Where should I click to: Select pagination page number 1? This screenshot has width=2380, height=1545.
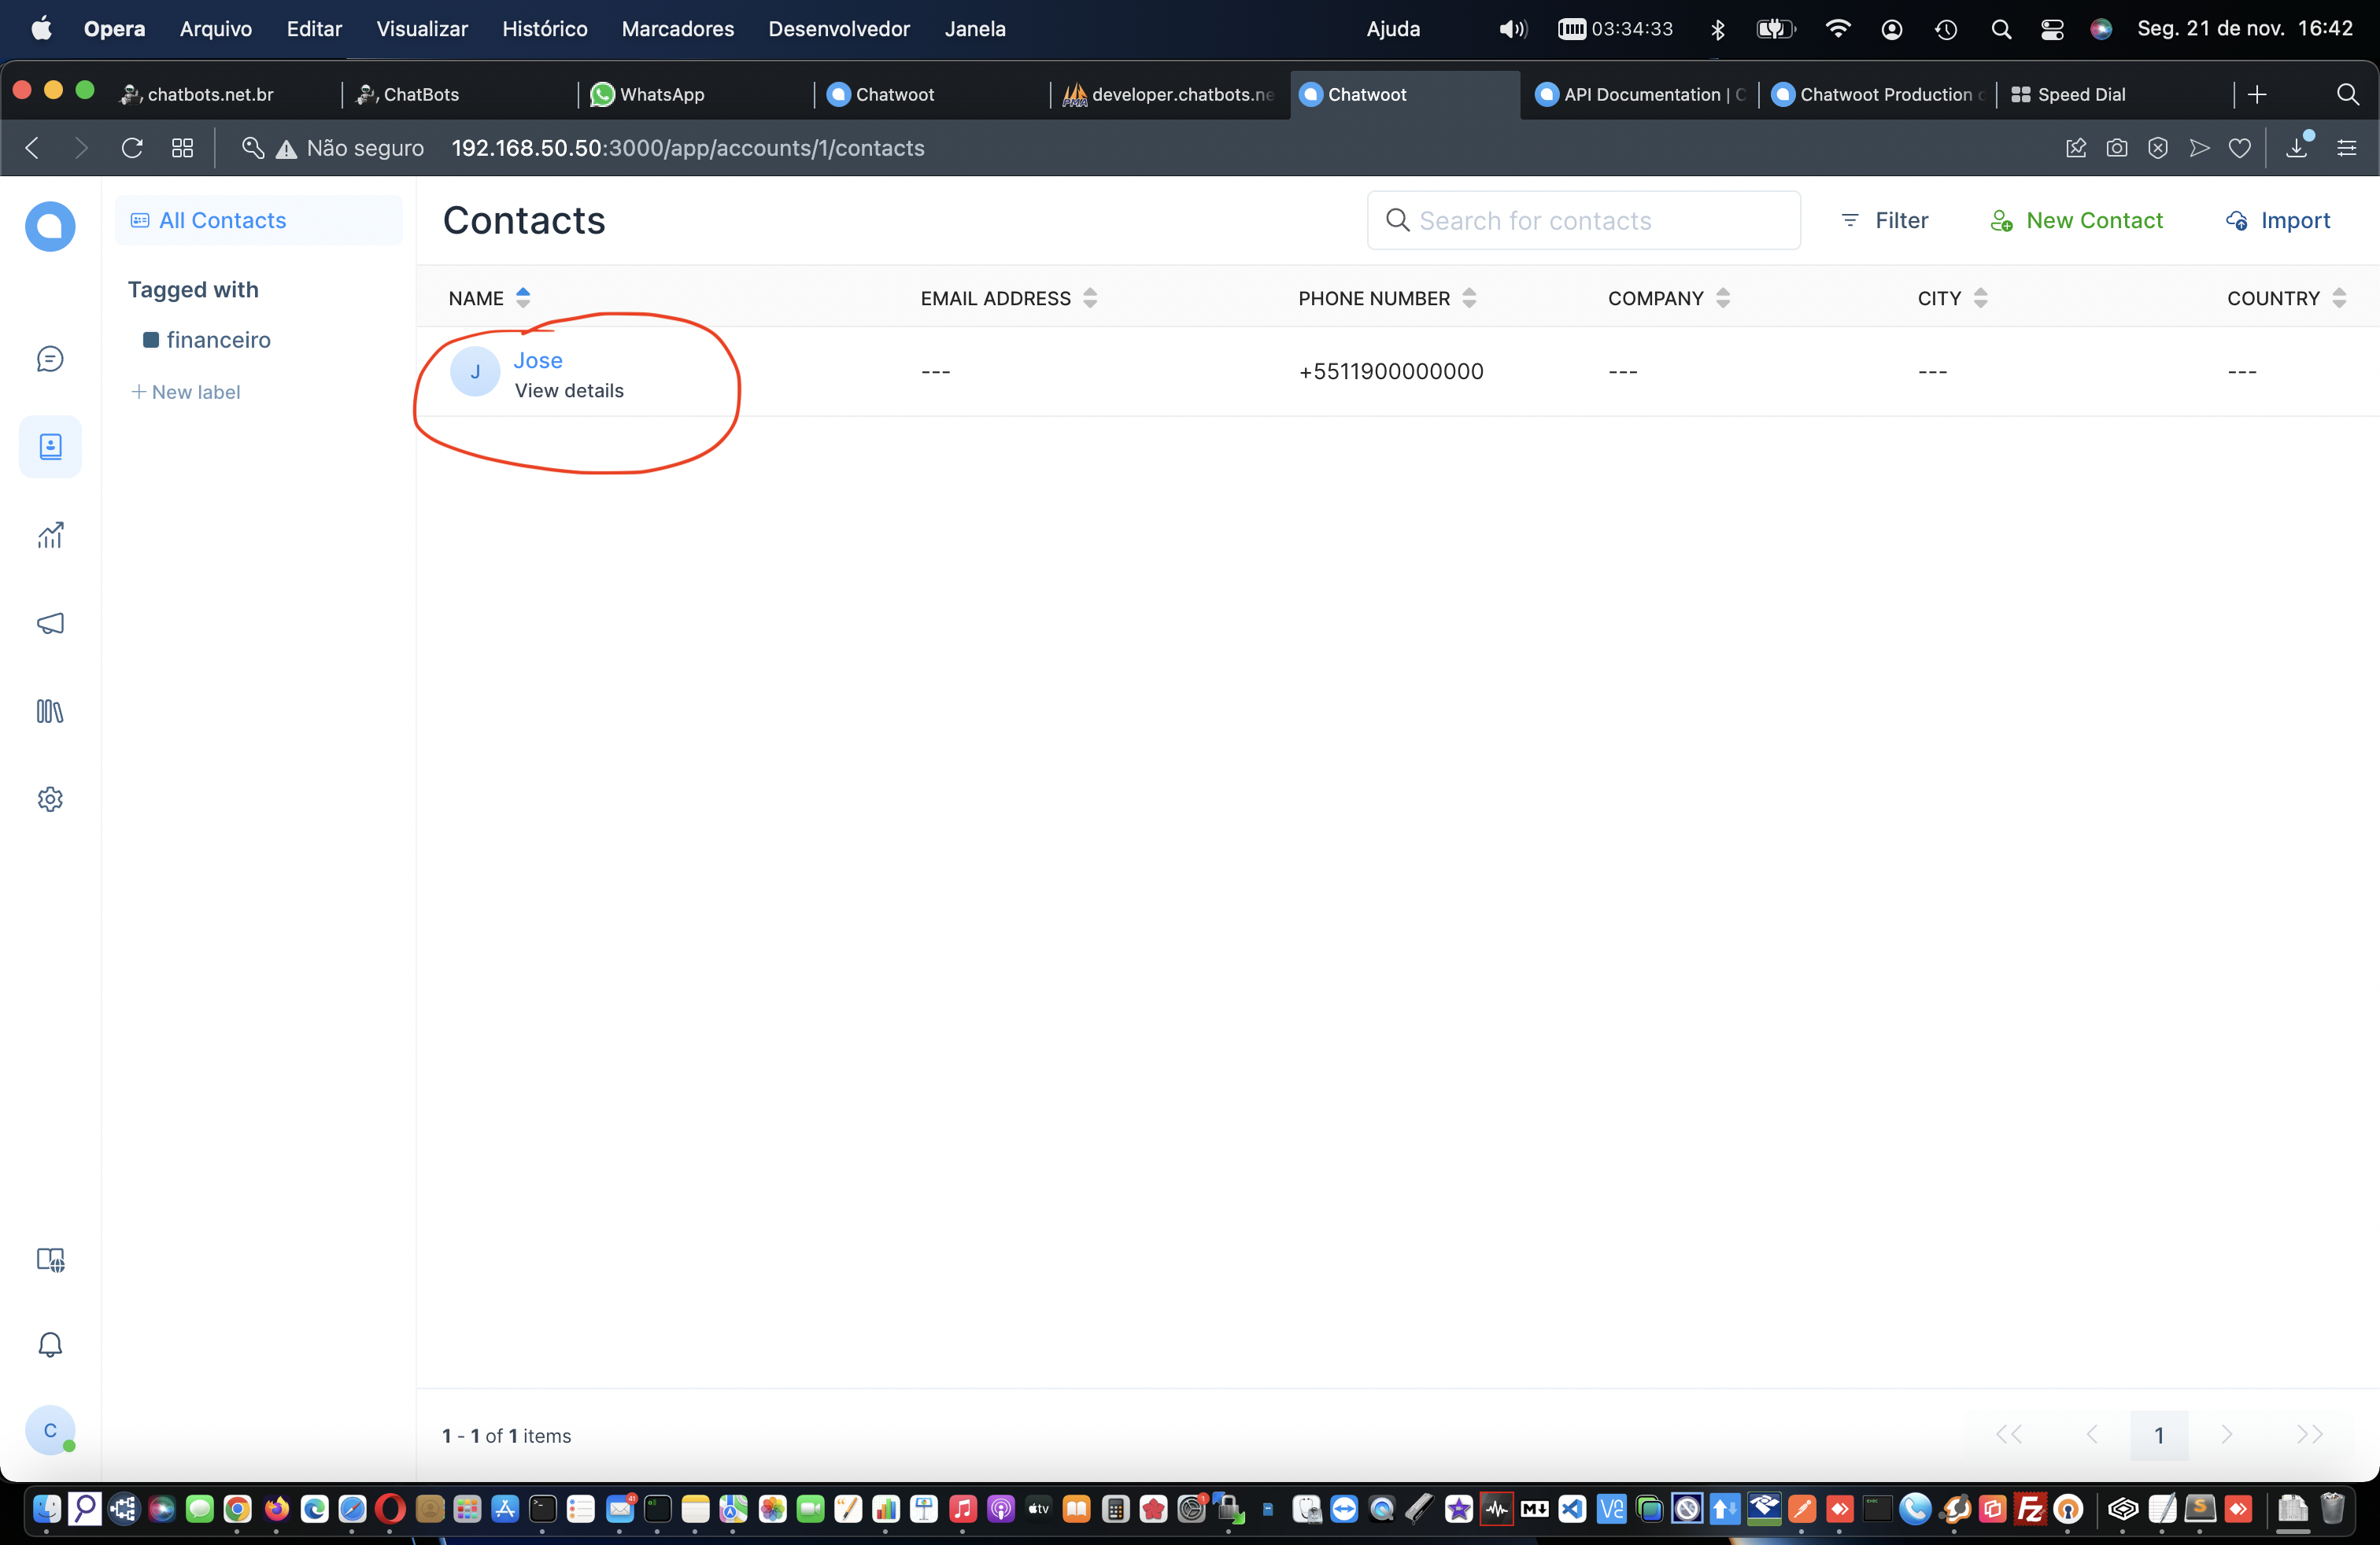click(2159, 1435)
